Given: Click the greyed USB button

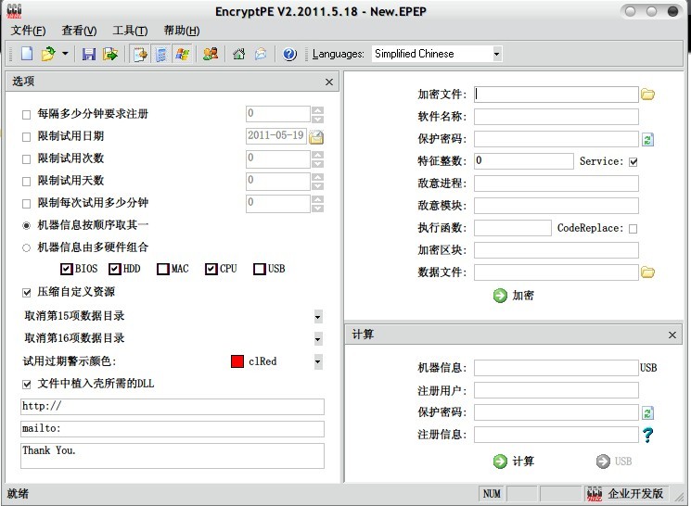Looking at the screenshot, I should 614,462.
